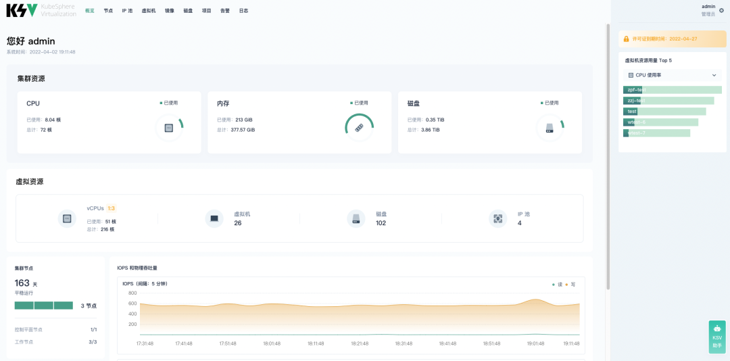Click the 许可证到期时间 license banner

coord(673,39)
